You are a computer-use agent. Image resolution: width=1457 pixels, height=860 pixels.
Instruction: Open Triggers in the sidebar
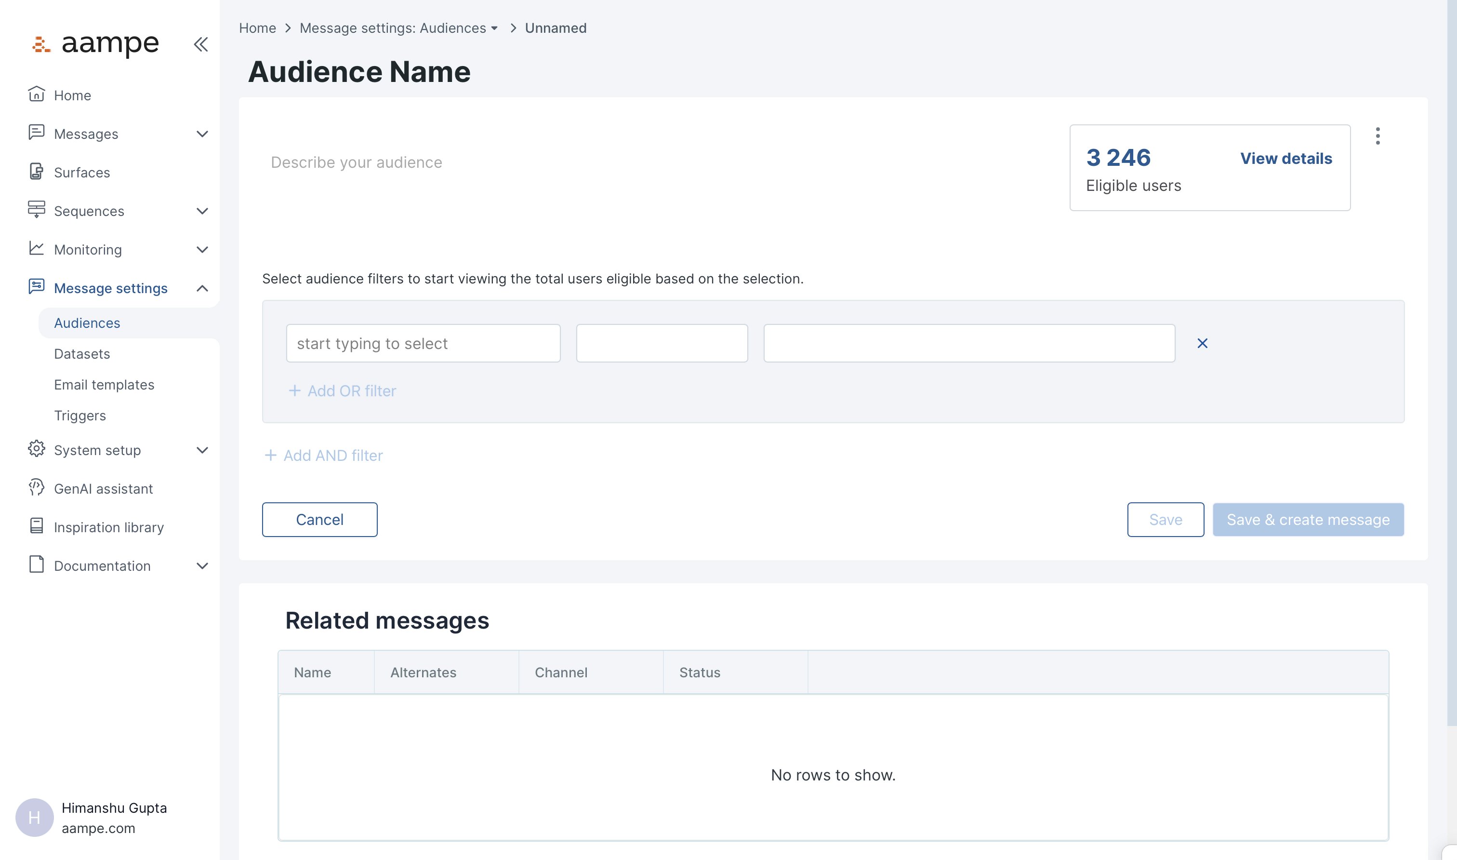(80, 416)
